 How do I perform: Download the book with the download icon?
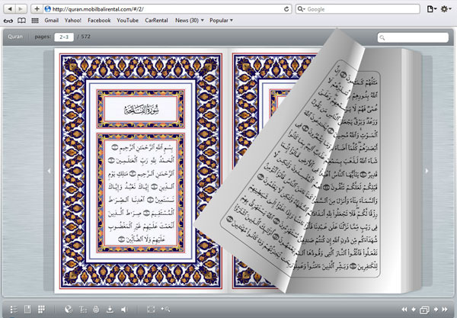point(110,310)
